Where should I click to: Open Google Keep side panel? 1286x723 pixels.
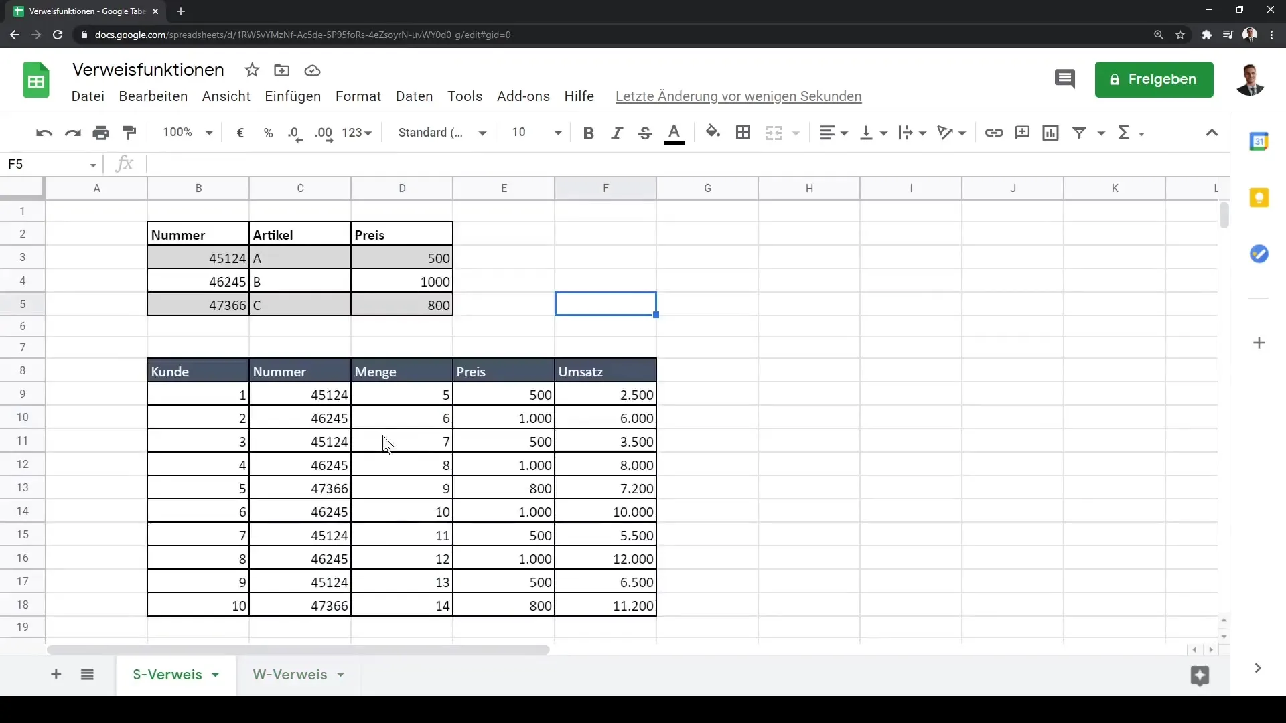click(x=1259, y=197)
